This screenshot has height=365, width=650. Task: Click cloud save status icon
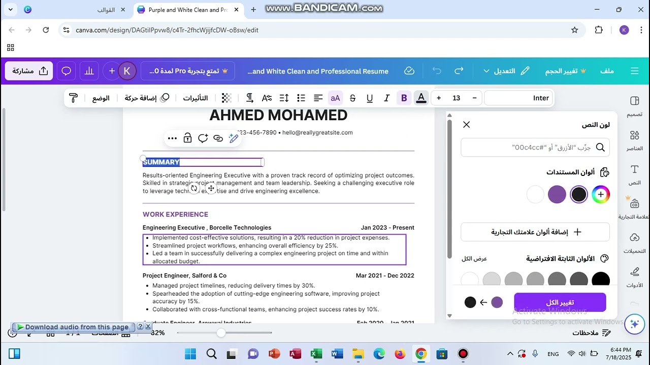pyautogui.click(x=409, y=71)
